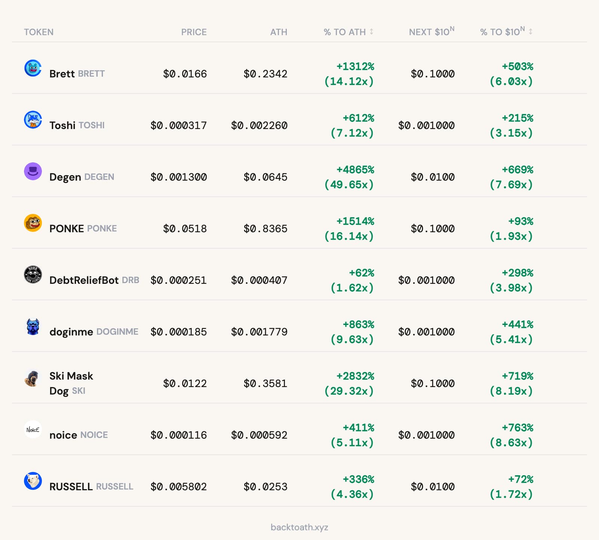This screenshot has height=540, width=599.
Task: Sort by % TO ATH arrow
Action: click(371, 32)
